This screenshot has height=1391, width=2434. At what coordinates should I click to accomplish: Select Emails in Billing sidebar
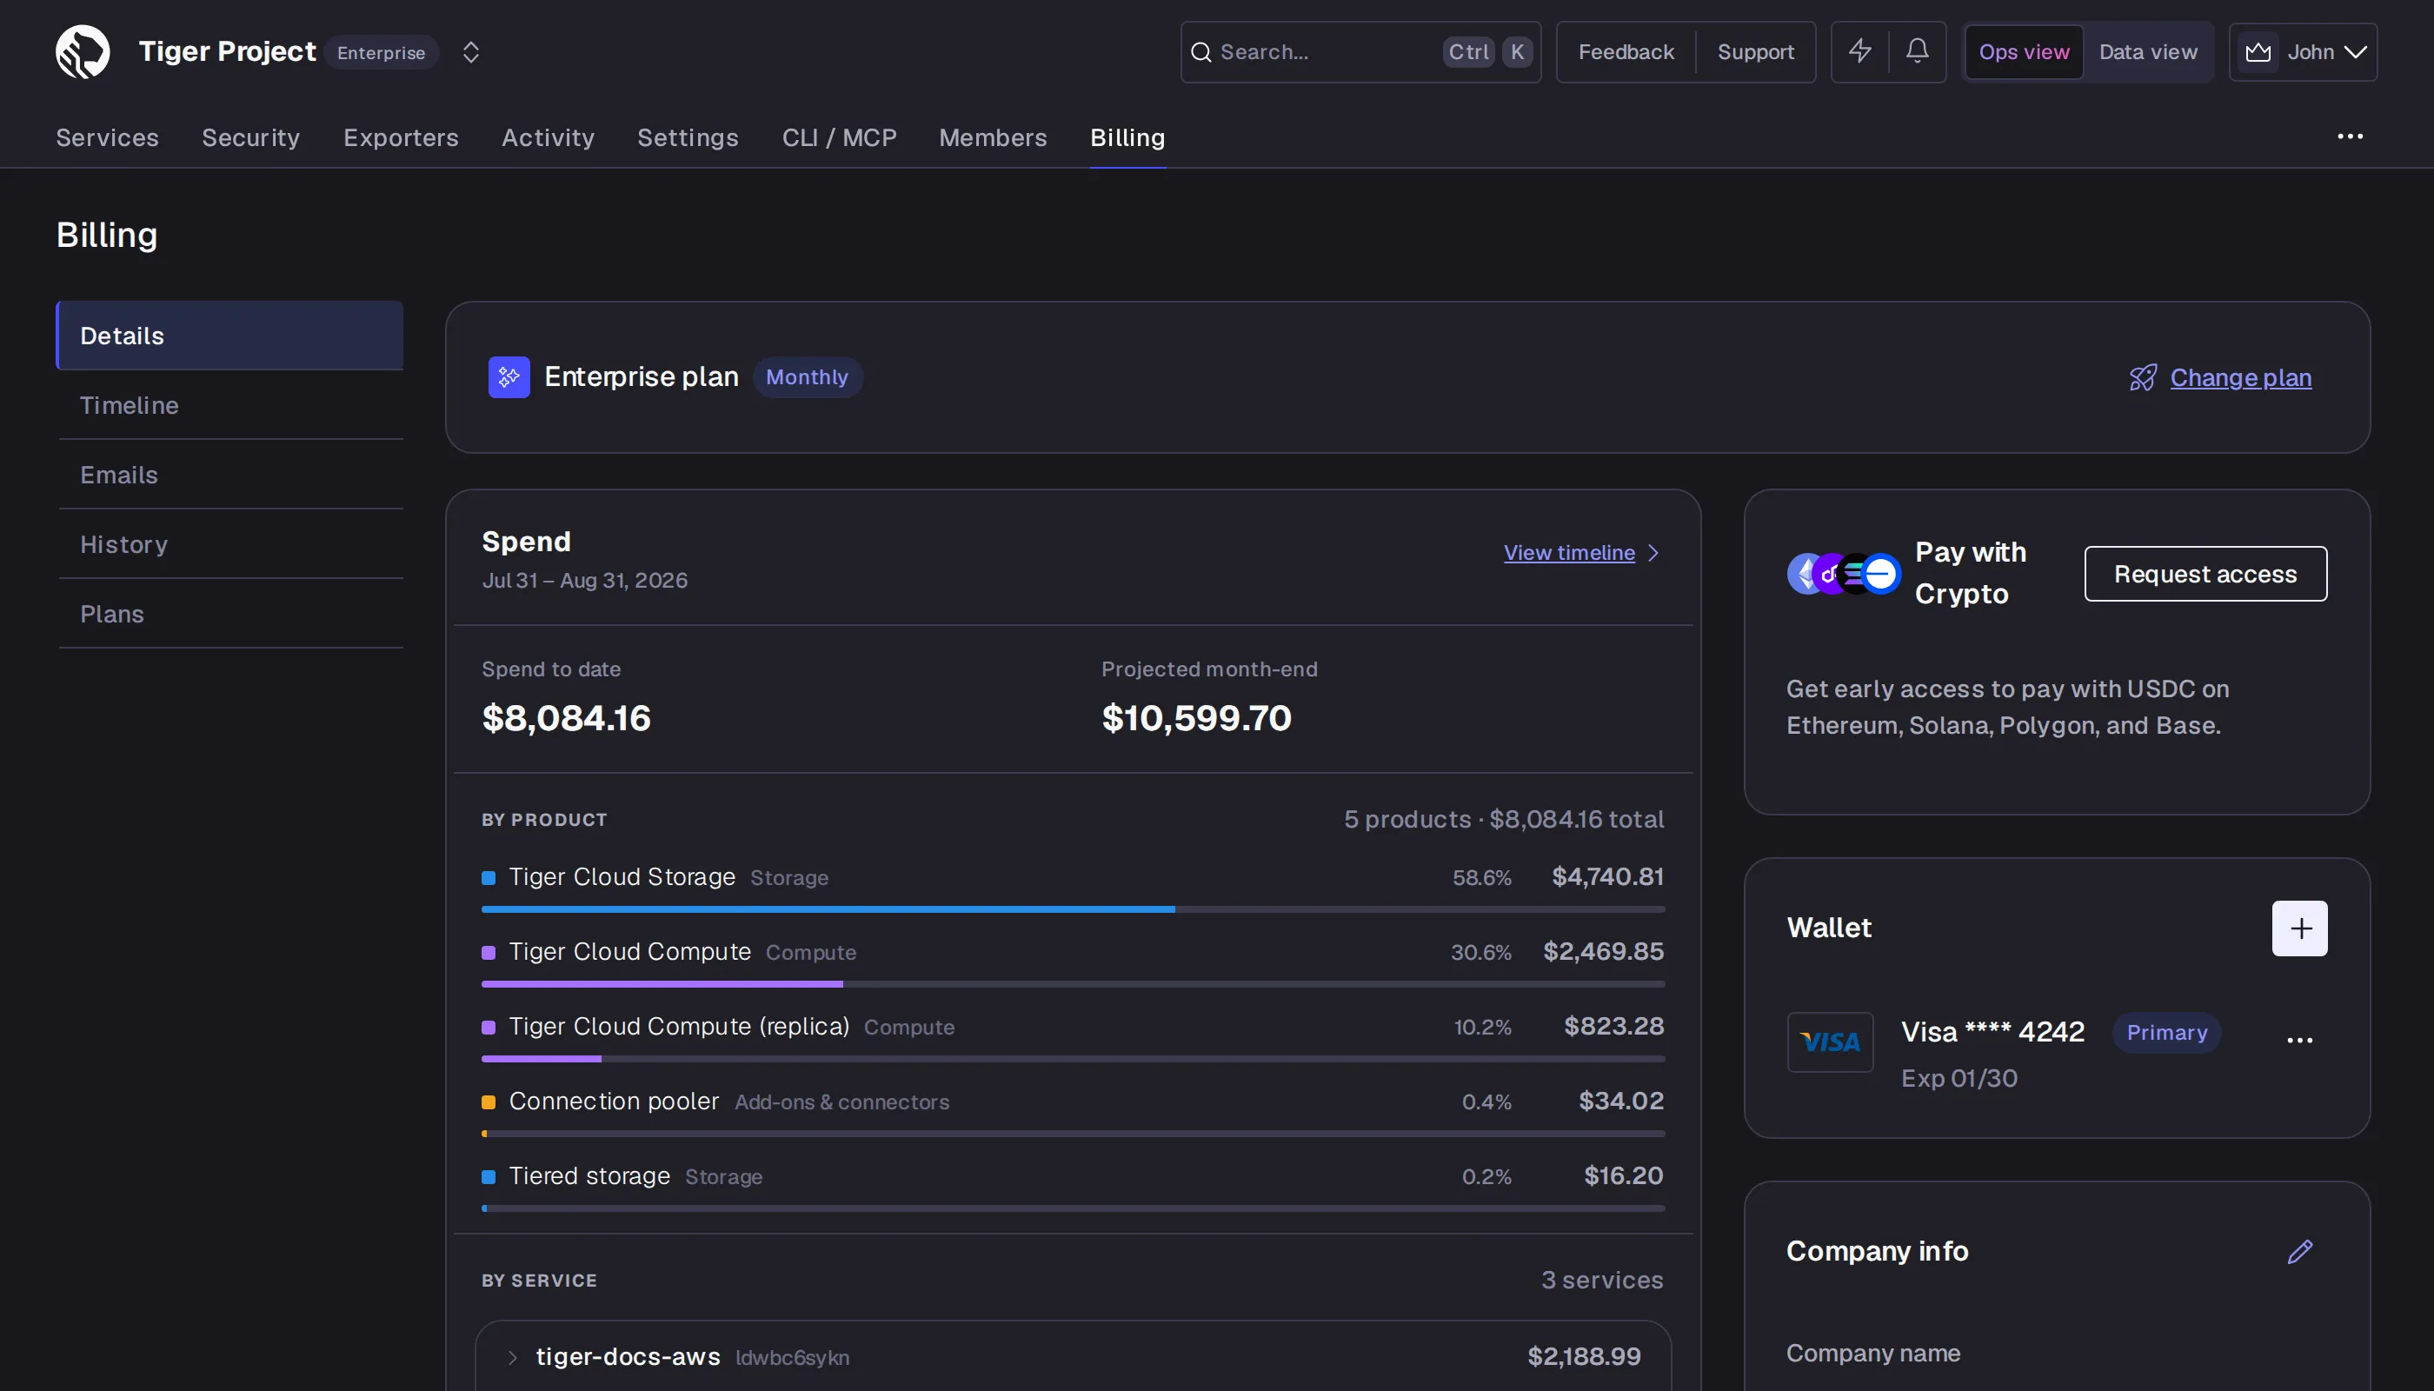click(229, 475)
